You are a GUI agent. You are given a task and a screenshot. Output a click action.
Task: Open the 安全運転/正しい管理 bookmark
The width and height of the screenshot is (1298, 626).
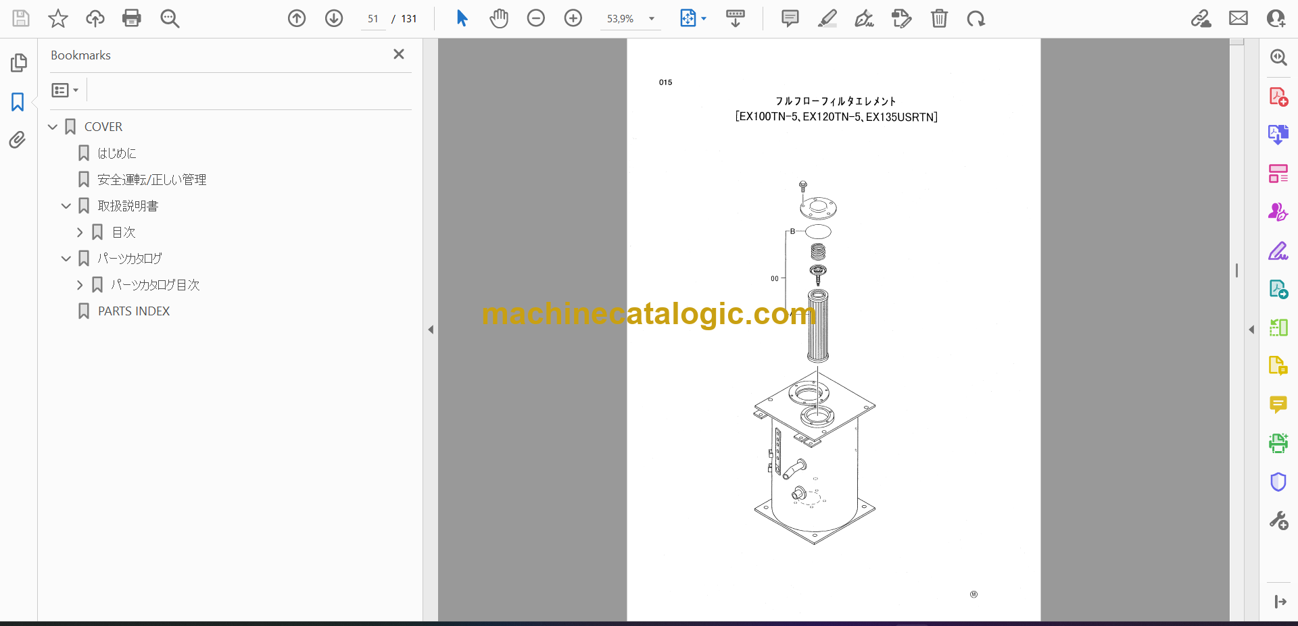(152, 180)
